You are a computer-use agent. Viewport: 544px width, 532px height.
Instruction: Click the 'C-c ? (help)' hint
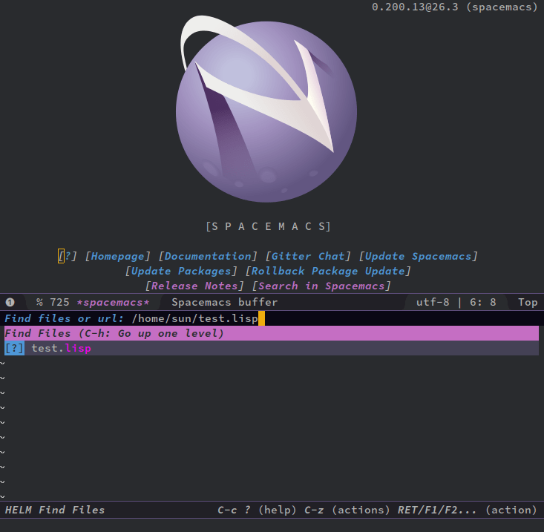click(x=257, y=510)
